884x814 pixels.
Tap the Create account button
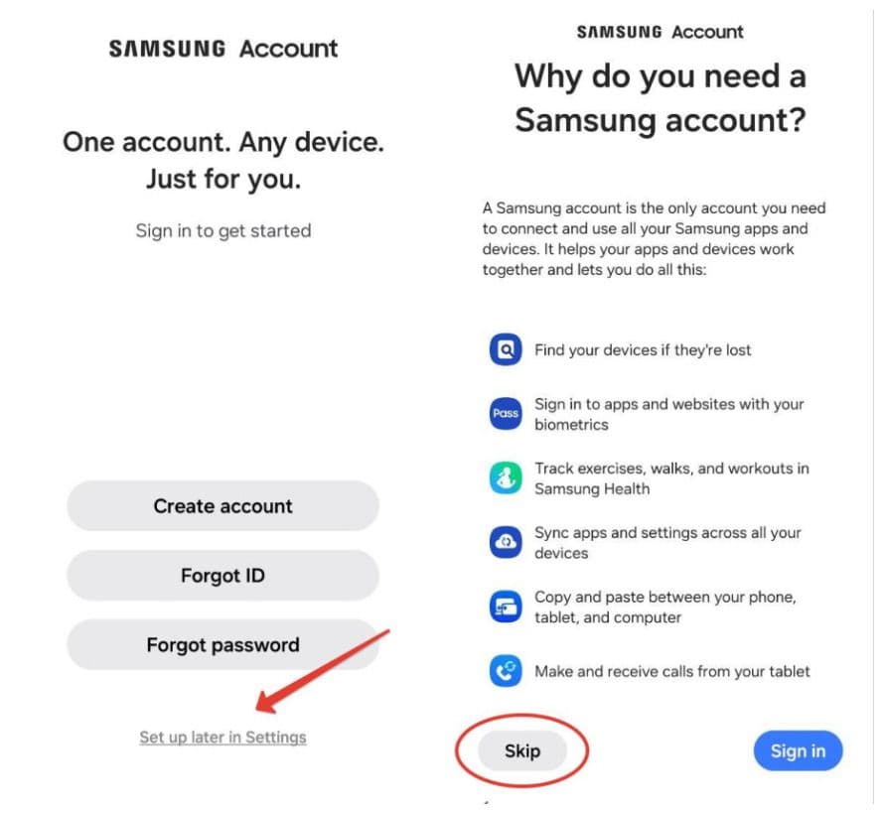point(222,506)
